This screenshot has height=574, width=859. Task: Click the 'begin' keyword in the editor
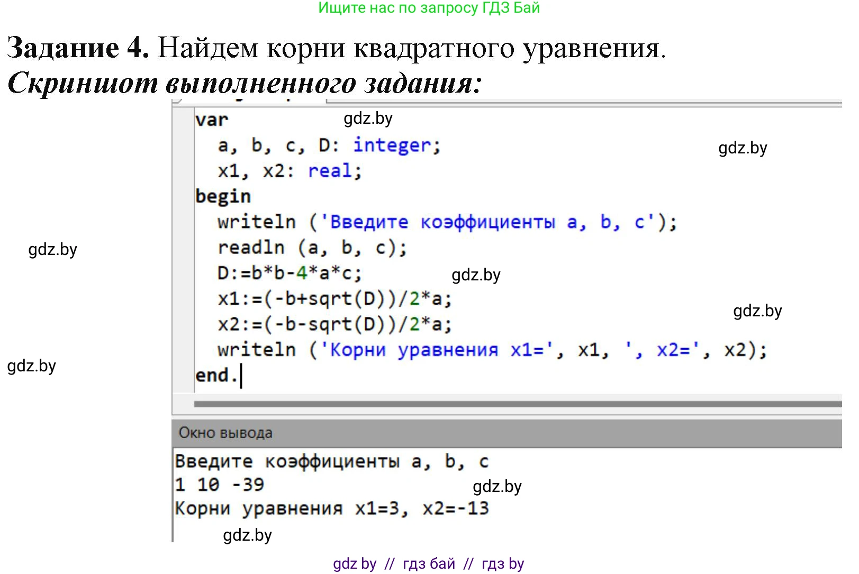tap(223, 196)
